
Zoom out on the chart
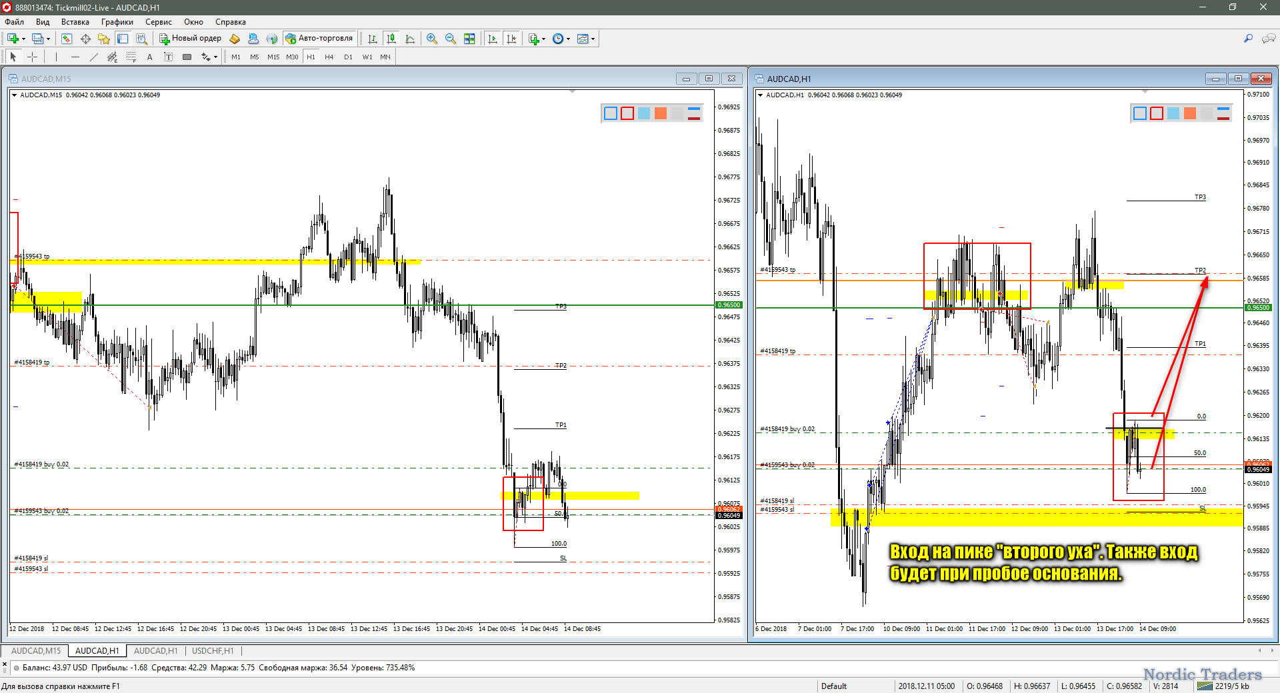coord(451,39)
